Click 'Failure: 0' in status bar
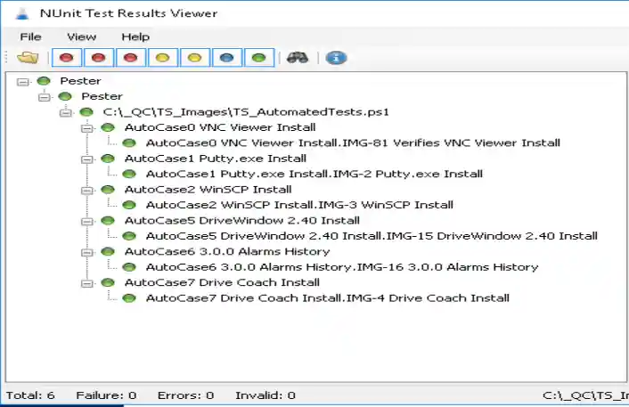The height and width of the screenshot is (407, 629). coord(106,395)
